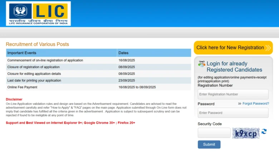Click the Recruitment of Various Posts heading
The width and height of the screenshot is (279, 168).
tap(38, 44)
